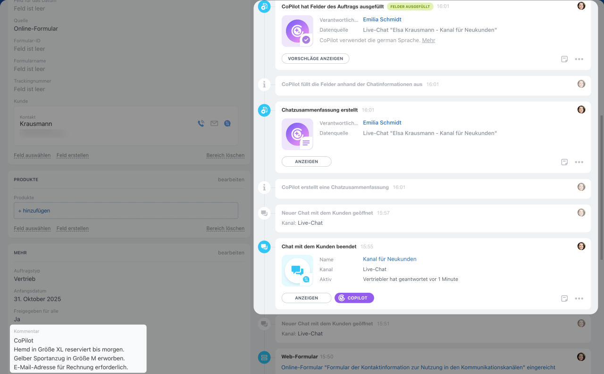
Task: Open three-dot menu on 'Chat mit dem Kunden beendet' card
Action: (x=579, y=298)
